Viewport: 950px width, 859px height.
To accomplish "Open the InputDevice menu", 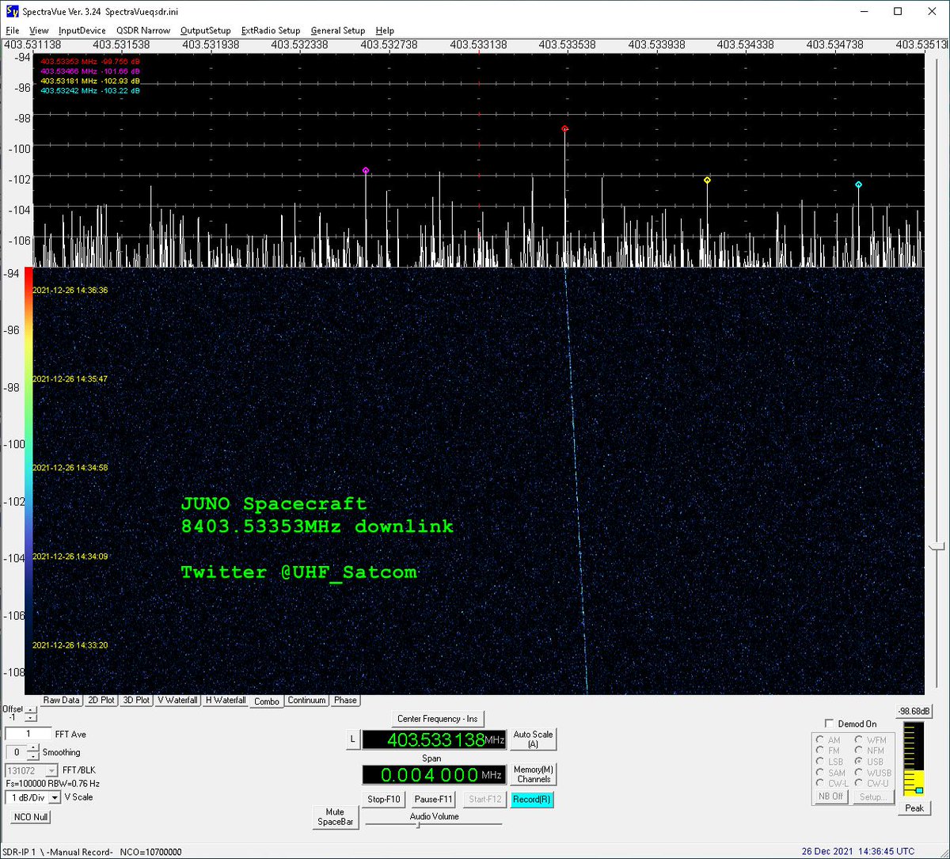I will pos(82,31).
